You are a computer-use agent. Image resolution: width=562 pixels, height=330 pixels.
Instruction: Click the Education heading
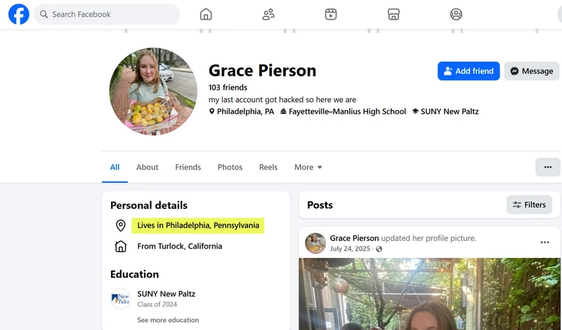(134, 274)
